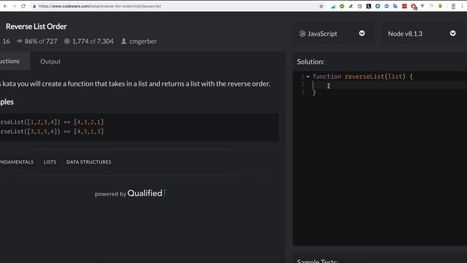The height and width of the screenshot is (263, 467).
Task: Open author cmgerber's profile link
Action: 143,42
